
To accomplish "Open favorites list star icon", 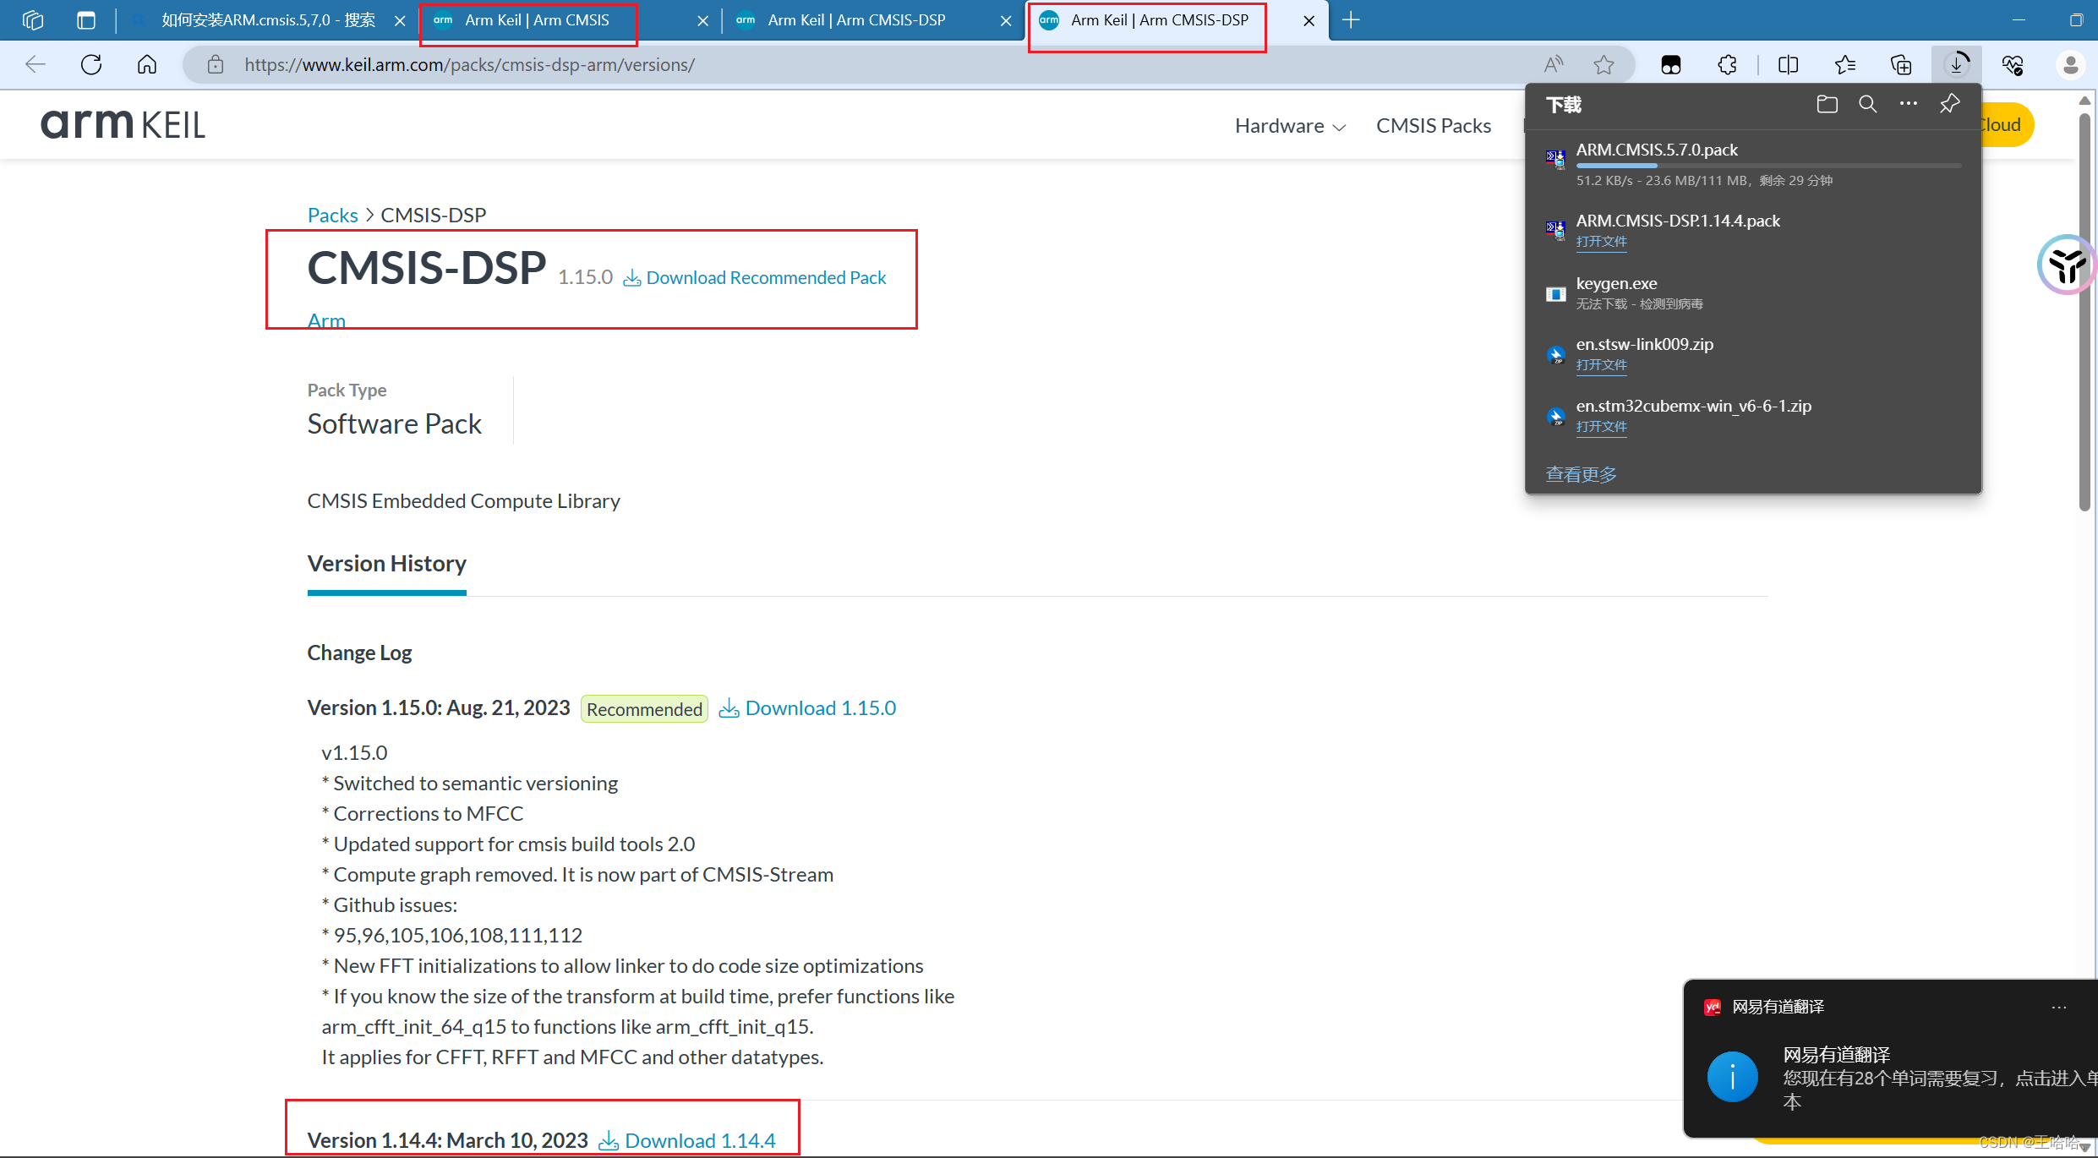I will pyautogui.click(x=1844, y=65).
